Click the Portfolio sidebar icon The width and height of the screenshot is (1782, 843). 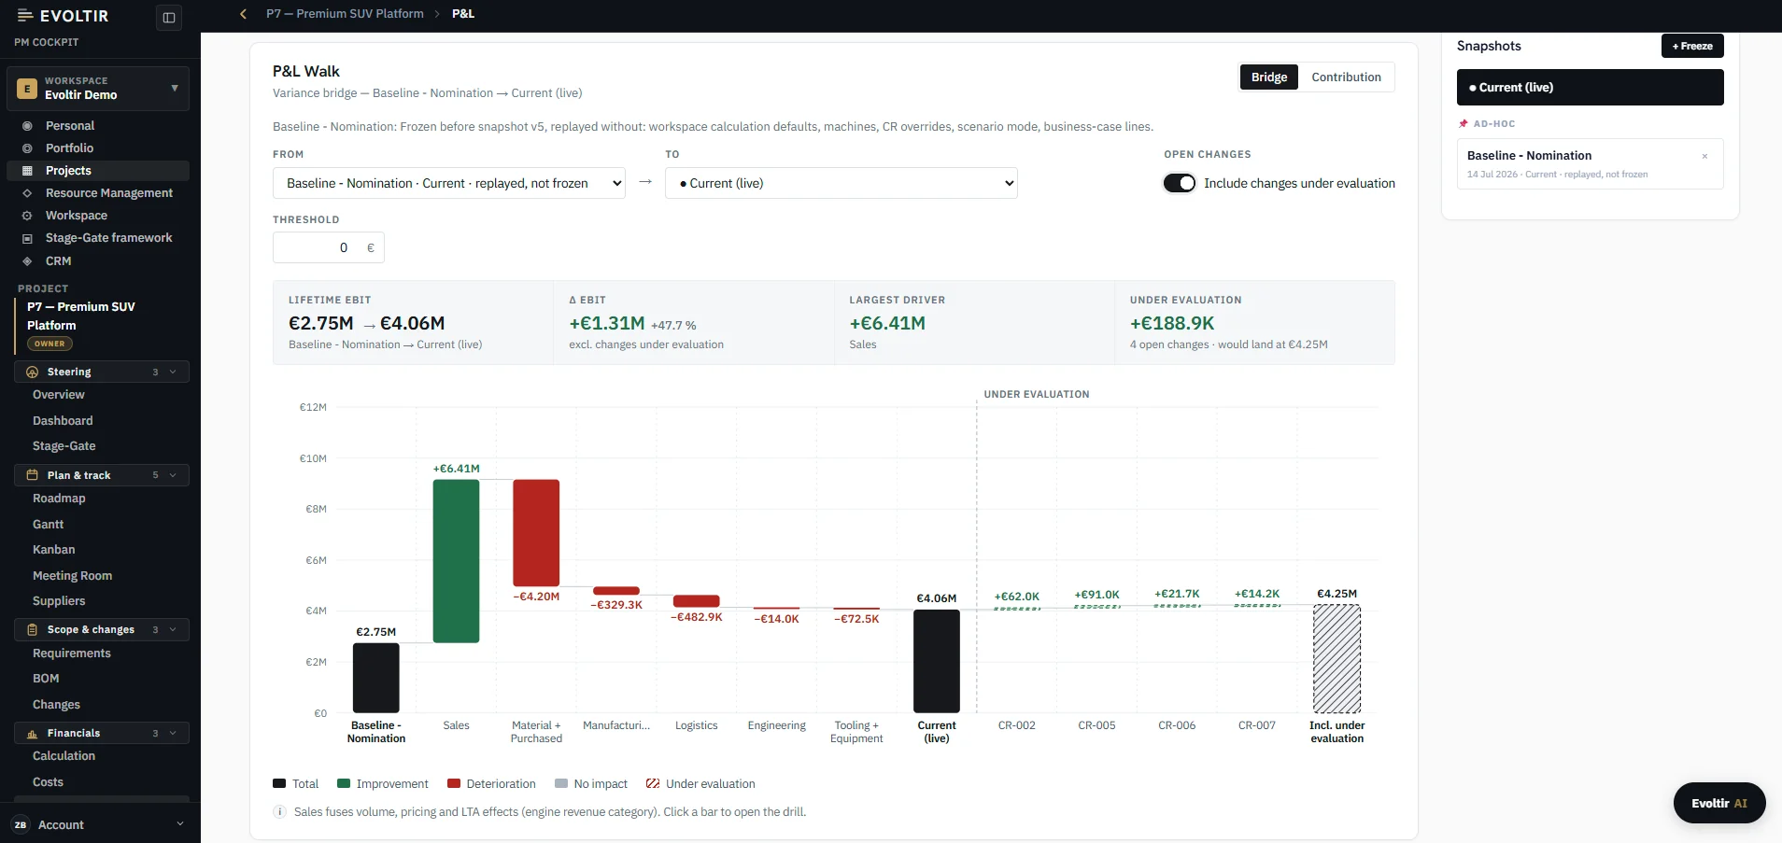[27, 148]
